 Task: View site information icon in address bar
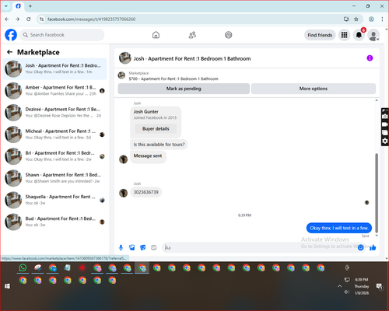(41, 19)
